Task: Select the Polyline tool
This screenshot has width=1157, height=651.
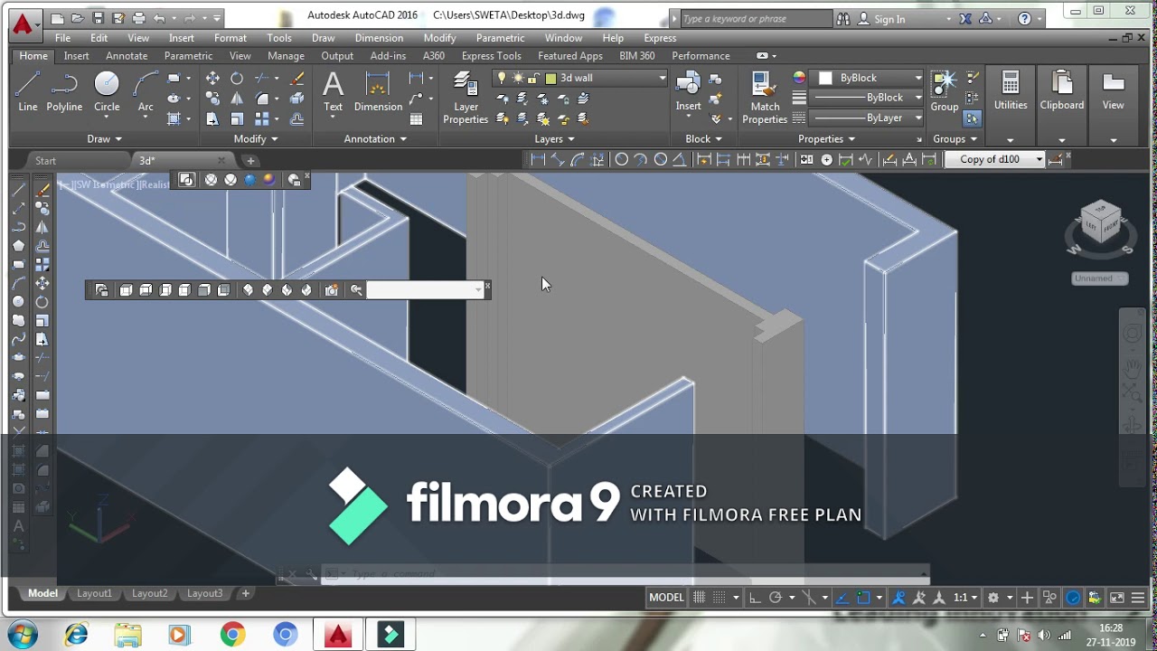Action: pyautogui.click(x=64, y=92)
